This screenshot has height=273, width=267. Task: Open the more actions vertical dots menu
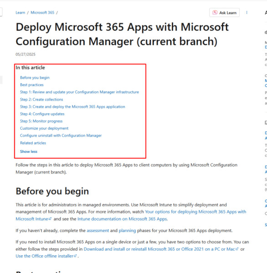pyautogui.click(x=246, y=13)
